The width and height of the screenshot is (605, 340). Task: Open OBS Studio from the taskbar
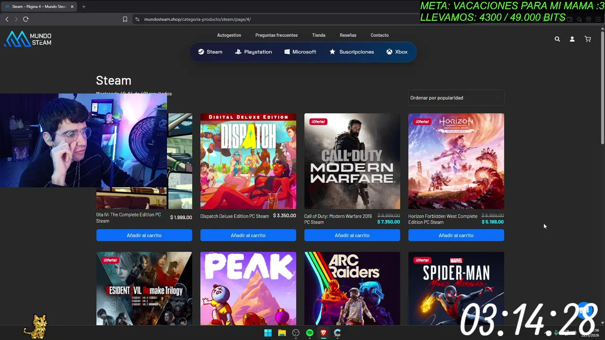296,333
